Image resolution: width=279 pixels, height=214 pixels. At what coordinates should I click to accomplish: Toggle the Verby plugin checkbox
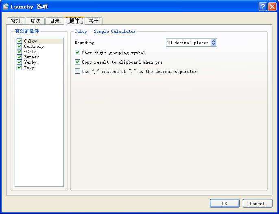click(x=20, y=62)
